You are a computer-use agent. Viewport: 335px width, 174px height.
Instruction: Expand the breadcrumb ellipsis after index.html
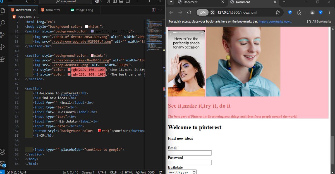[x=38, y=17]
